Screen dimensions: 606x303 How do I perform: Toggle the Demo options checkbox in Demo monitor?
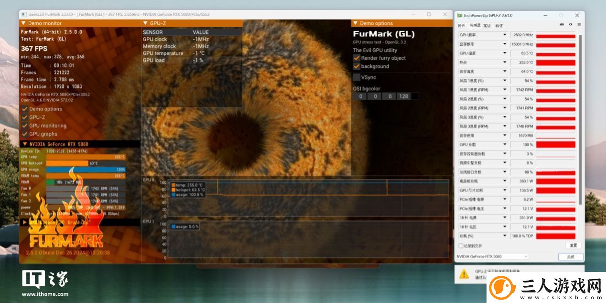point(24,109)
